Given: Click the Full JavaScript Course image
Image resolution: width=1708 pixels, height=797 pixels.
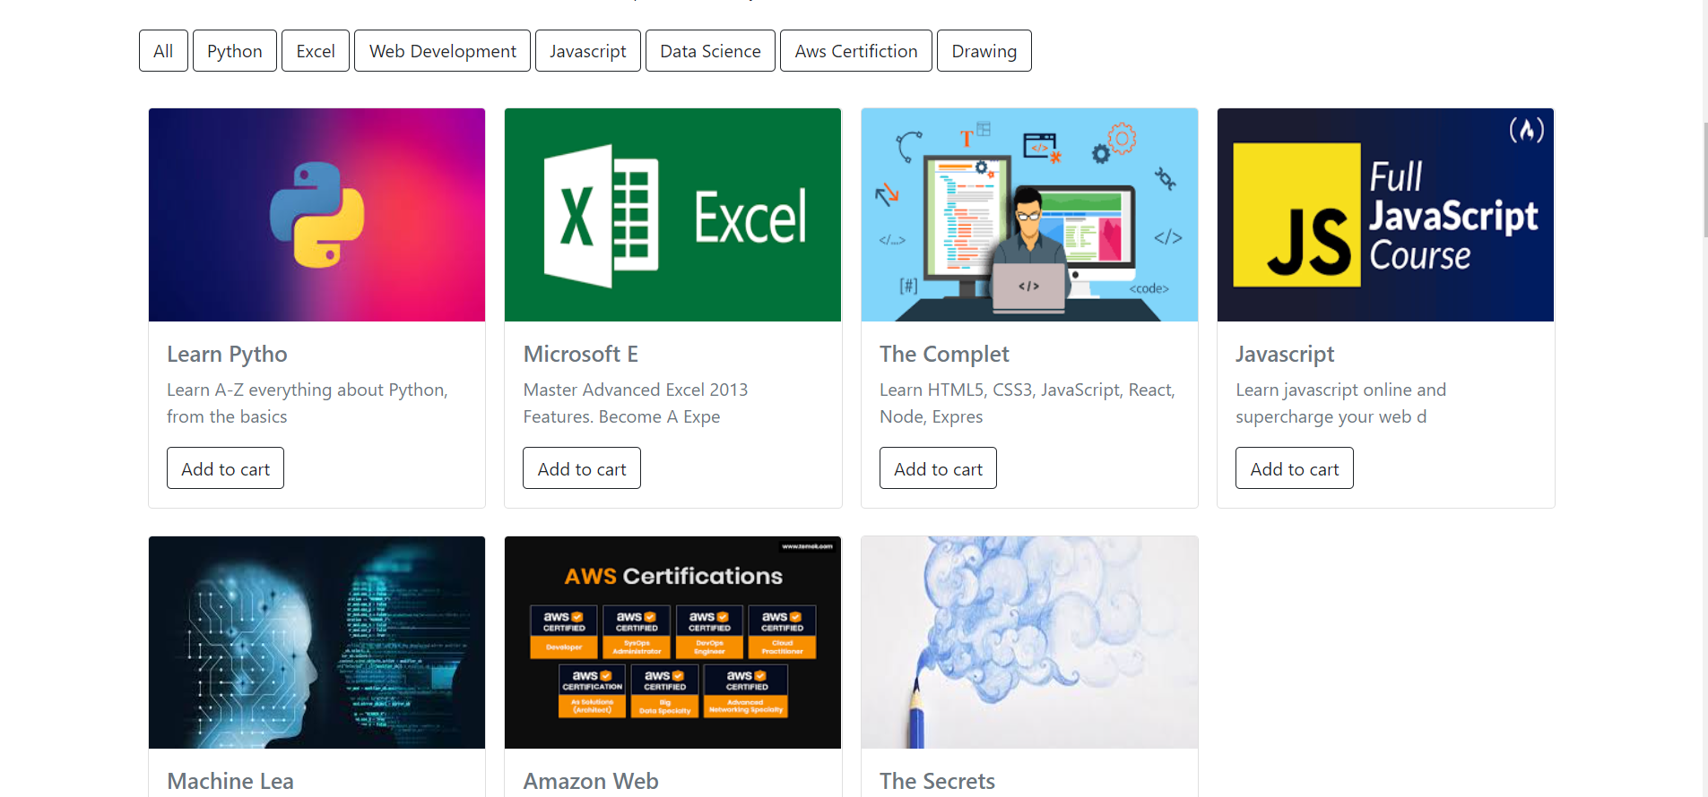Looking at the screenshot, I should 1385,215.
